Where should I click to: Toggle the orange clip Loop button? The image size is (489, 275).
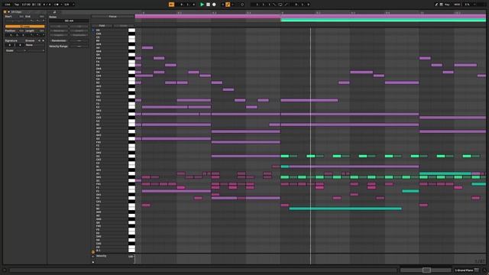tap(24, 27)
